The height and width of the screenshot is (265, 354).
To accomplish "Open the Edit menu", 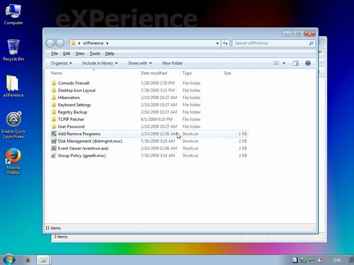I will tap(67, 53).
